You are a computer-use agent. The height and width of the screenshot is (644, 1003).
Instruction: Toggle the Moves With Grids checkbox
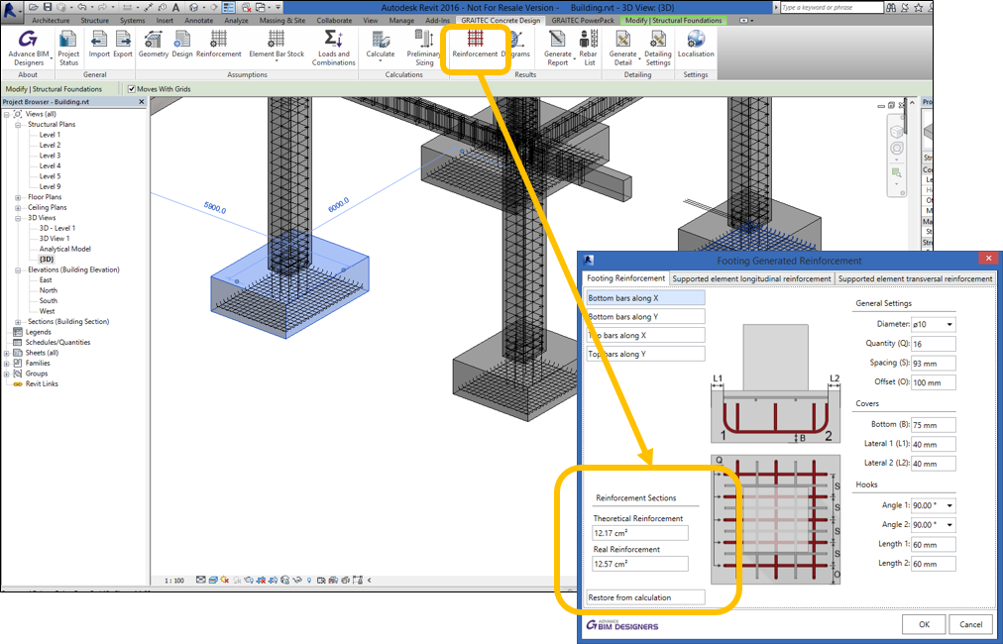pyautogui.click(x=132, y=88)
